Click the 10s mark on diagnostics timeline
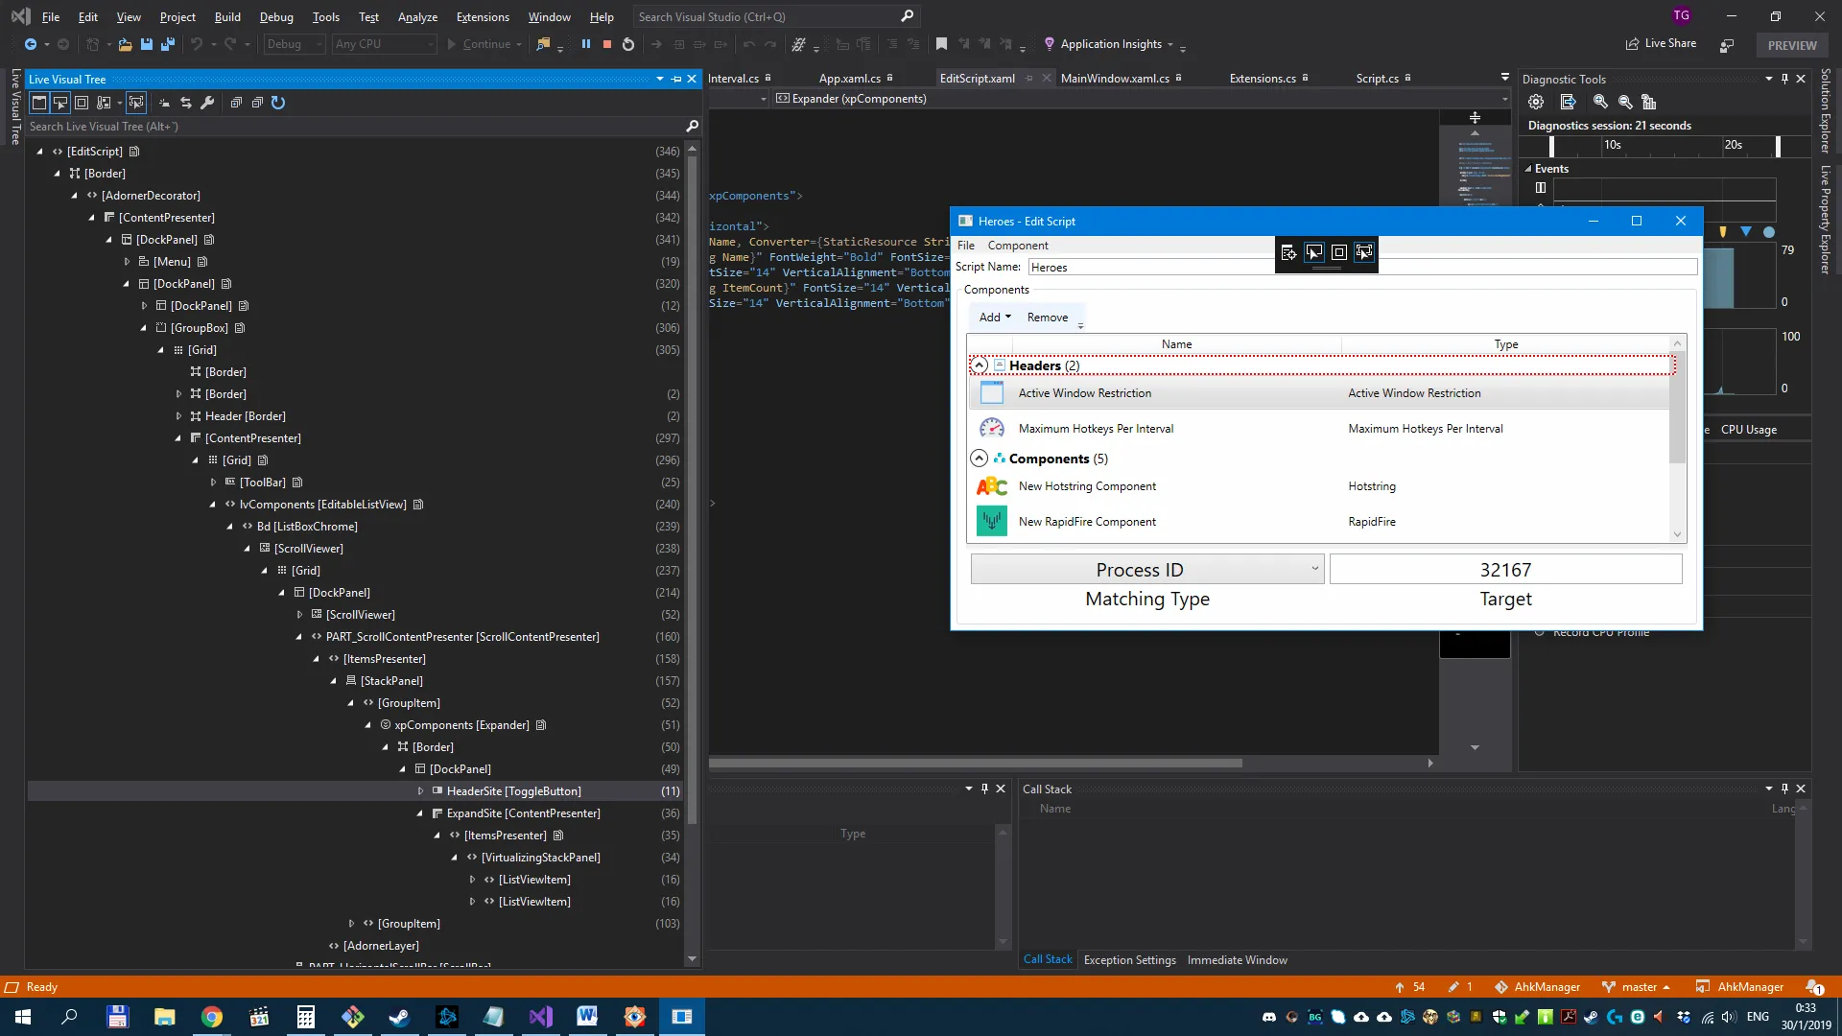The height and width of the screenshot is (1036, 1842). 1613,145
